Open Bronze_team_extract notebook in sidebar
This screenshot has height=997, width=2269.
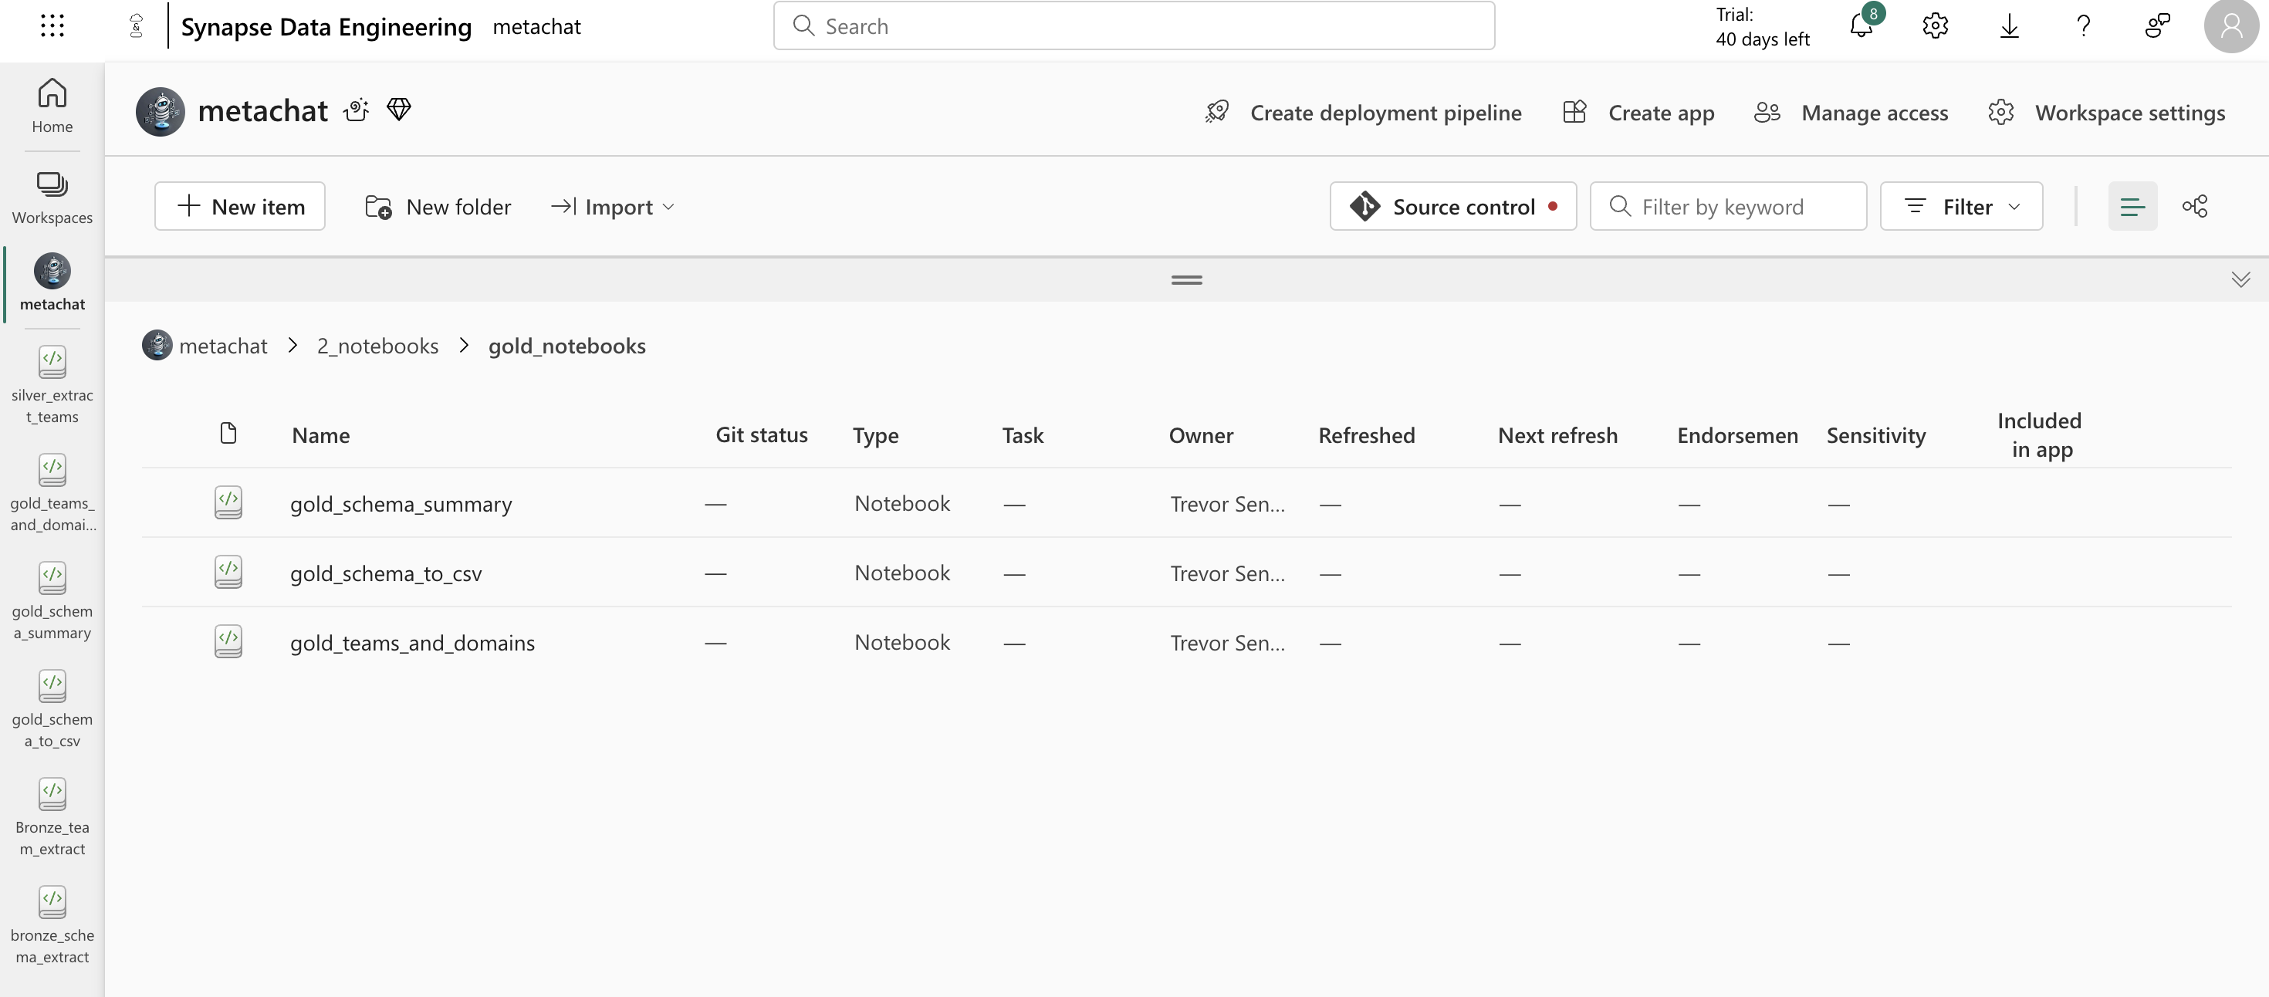[52, 816]
